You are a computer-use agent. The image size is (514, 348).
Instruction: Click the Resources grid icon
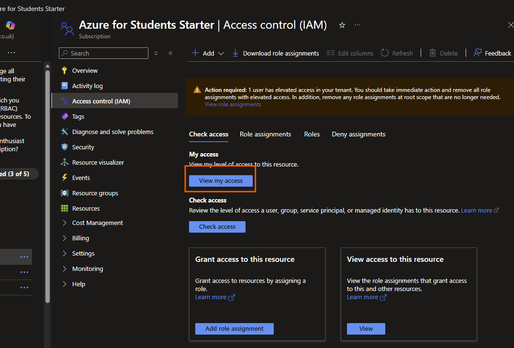[x=65, y=208]
